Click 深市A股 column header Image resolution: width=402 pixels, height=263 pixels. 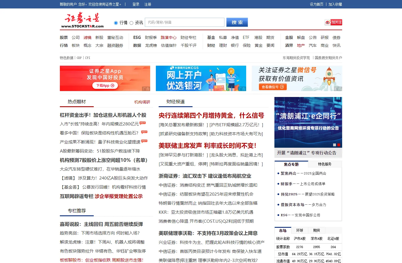(316, 238)
